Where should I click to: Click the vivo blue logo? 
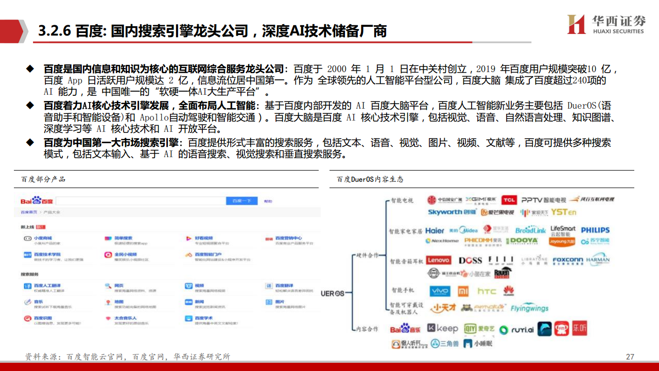440,291
